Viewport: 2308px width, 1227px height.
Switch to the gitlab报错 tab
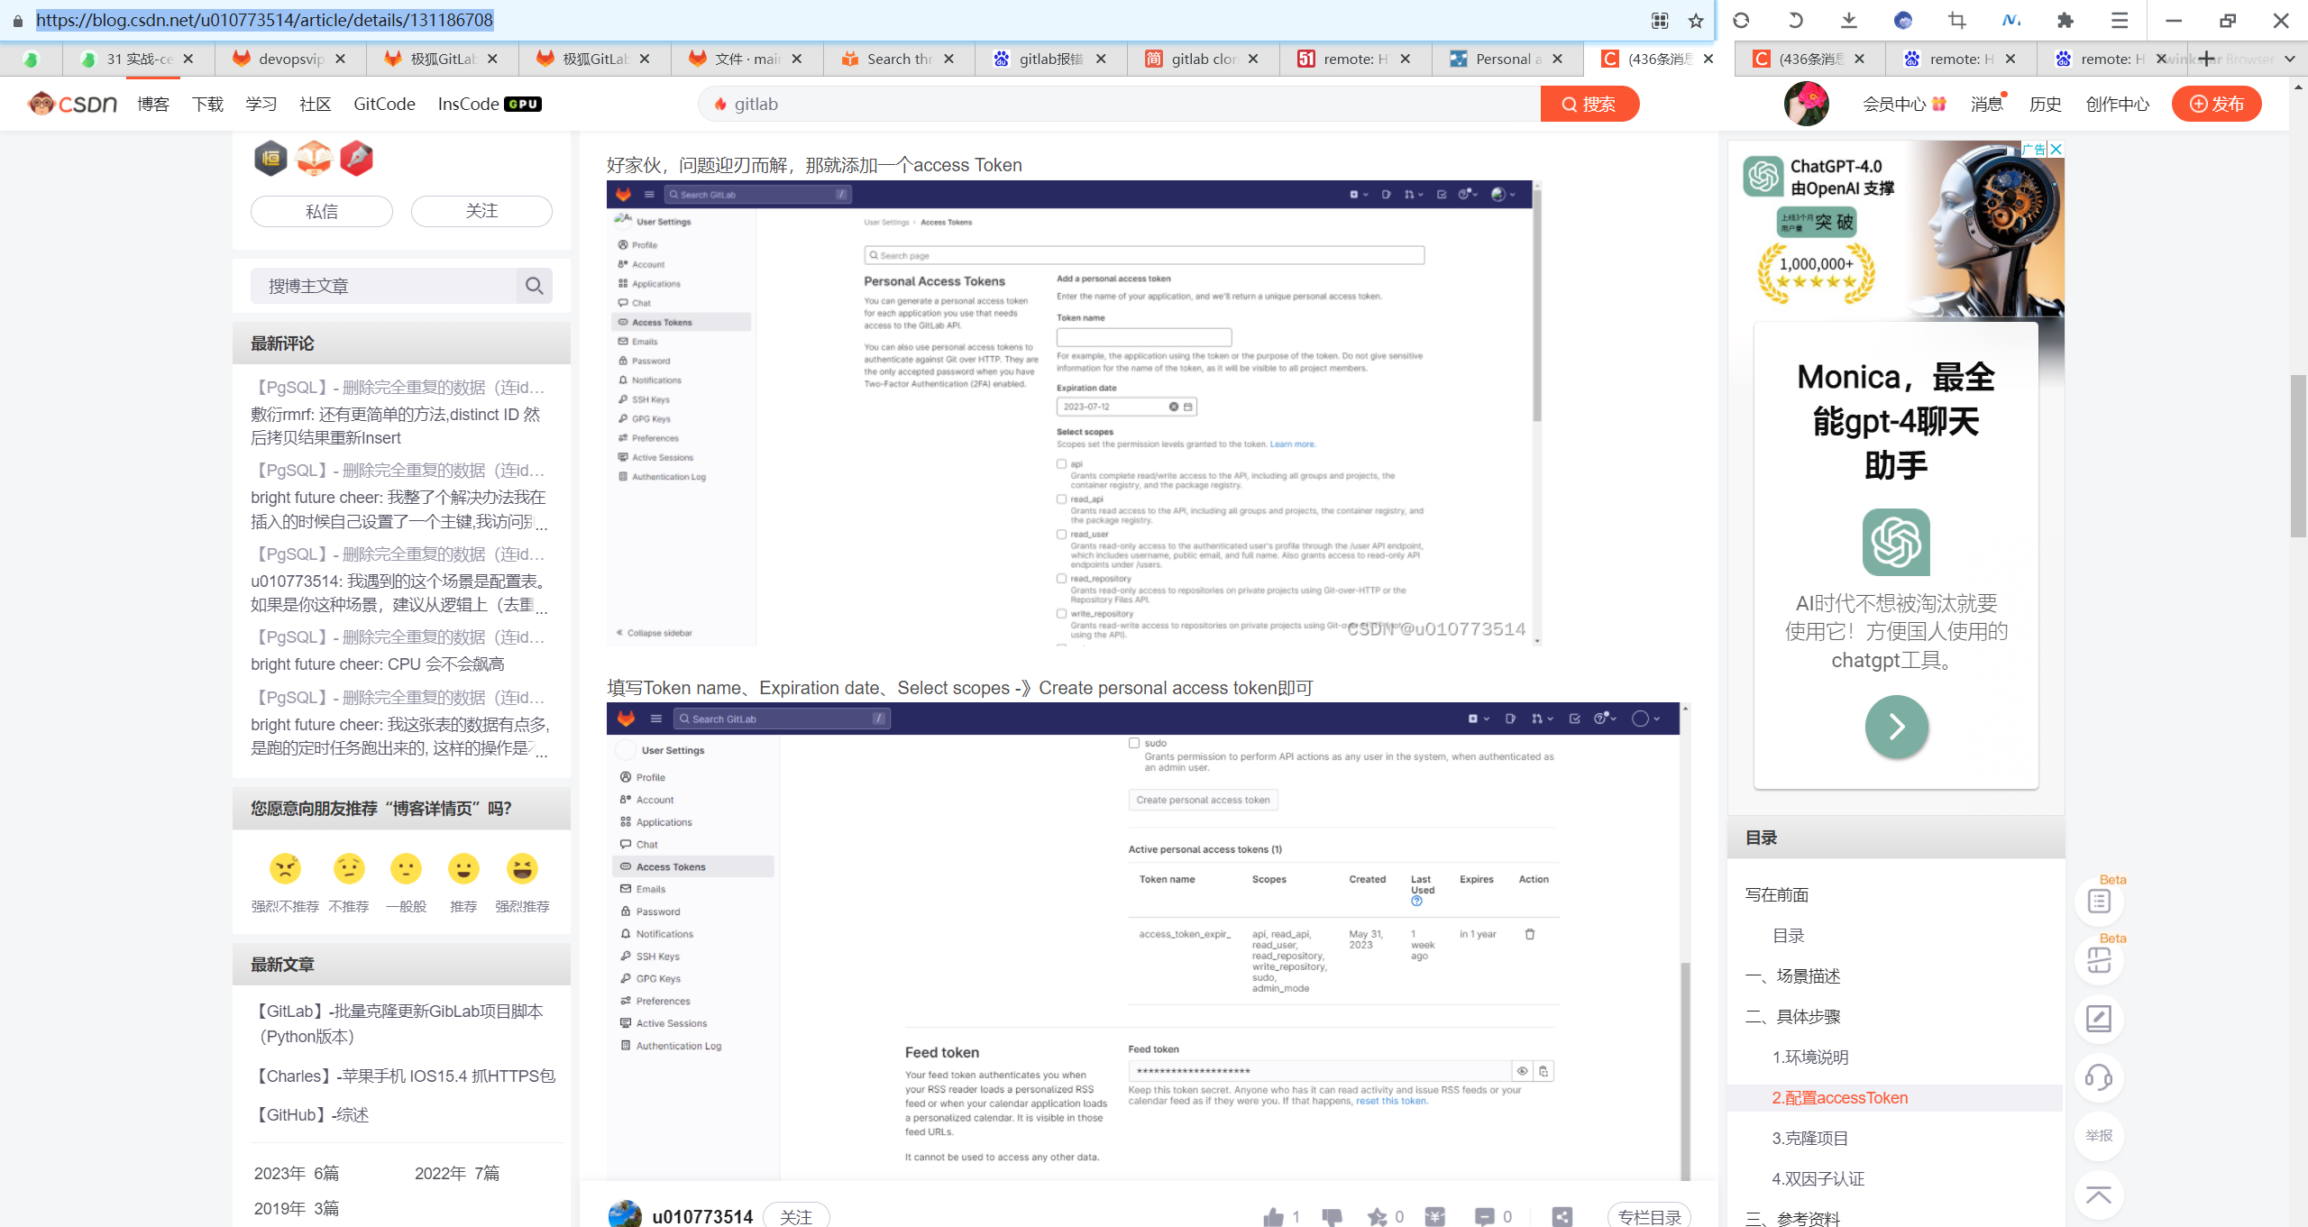[x=1051, y=59]
